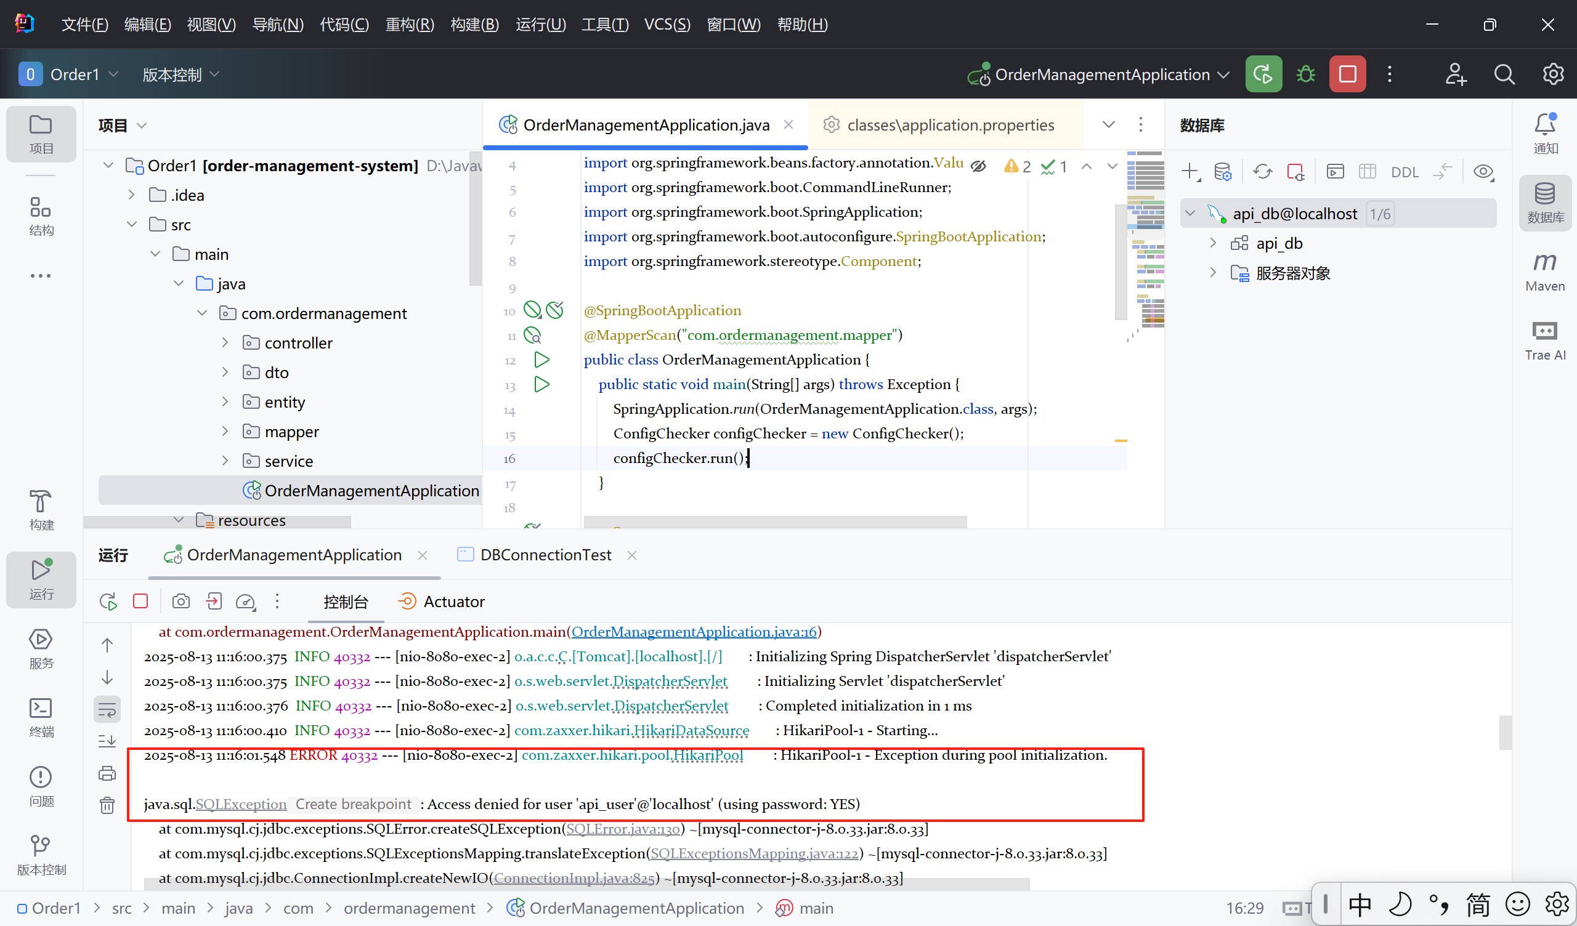Open OrderManagementApplication.java:16 stack trace link

[x=694, y=631]
